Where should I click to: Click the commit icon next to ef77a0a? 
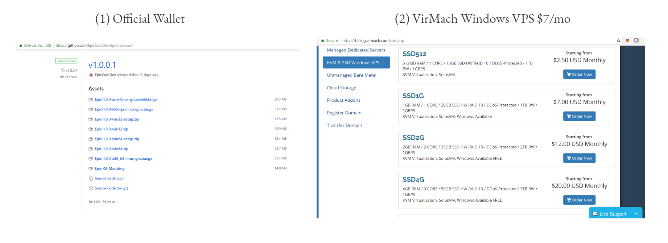[x=62, y=77]
